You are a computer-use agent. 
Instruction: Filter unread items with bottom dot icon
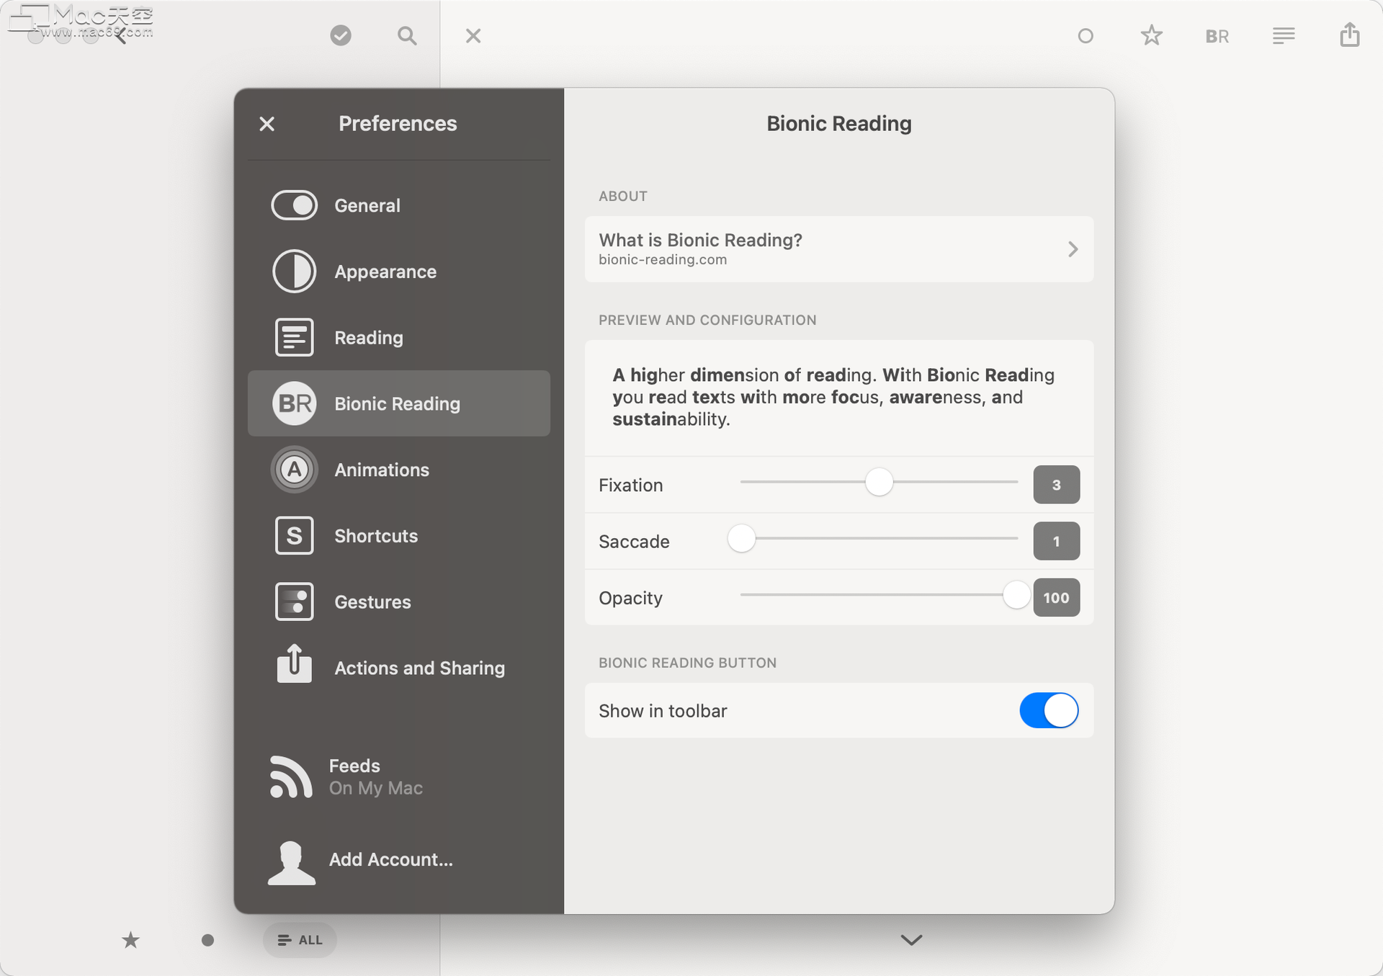207,940
